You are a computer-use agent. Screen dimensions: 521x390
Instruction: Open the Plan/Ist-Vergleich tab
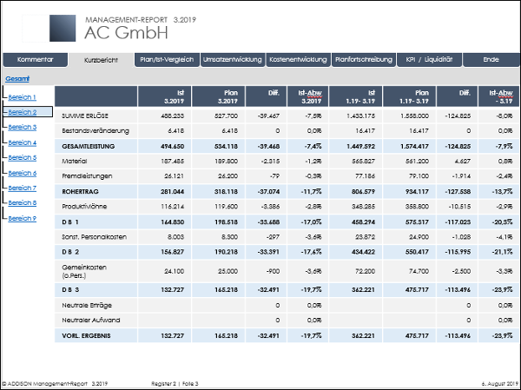click(167, 60)
